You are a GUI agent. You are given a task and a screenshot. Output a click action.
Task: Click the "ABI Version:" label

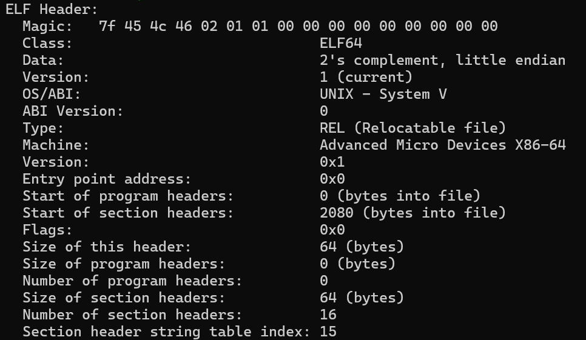tap(73, 111)
